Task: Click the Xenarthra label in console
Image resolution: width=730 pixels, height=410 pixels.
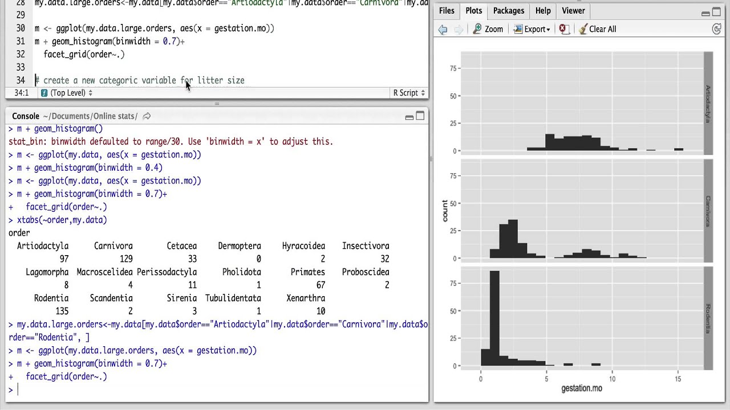Action: [306, 298]
